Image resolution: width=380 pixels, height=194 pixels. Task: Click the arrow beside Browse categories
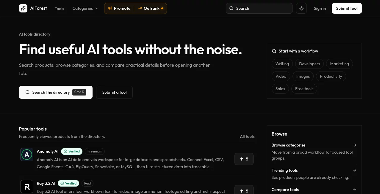354,145
